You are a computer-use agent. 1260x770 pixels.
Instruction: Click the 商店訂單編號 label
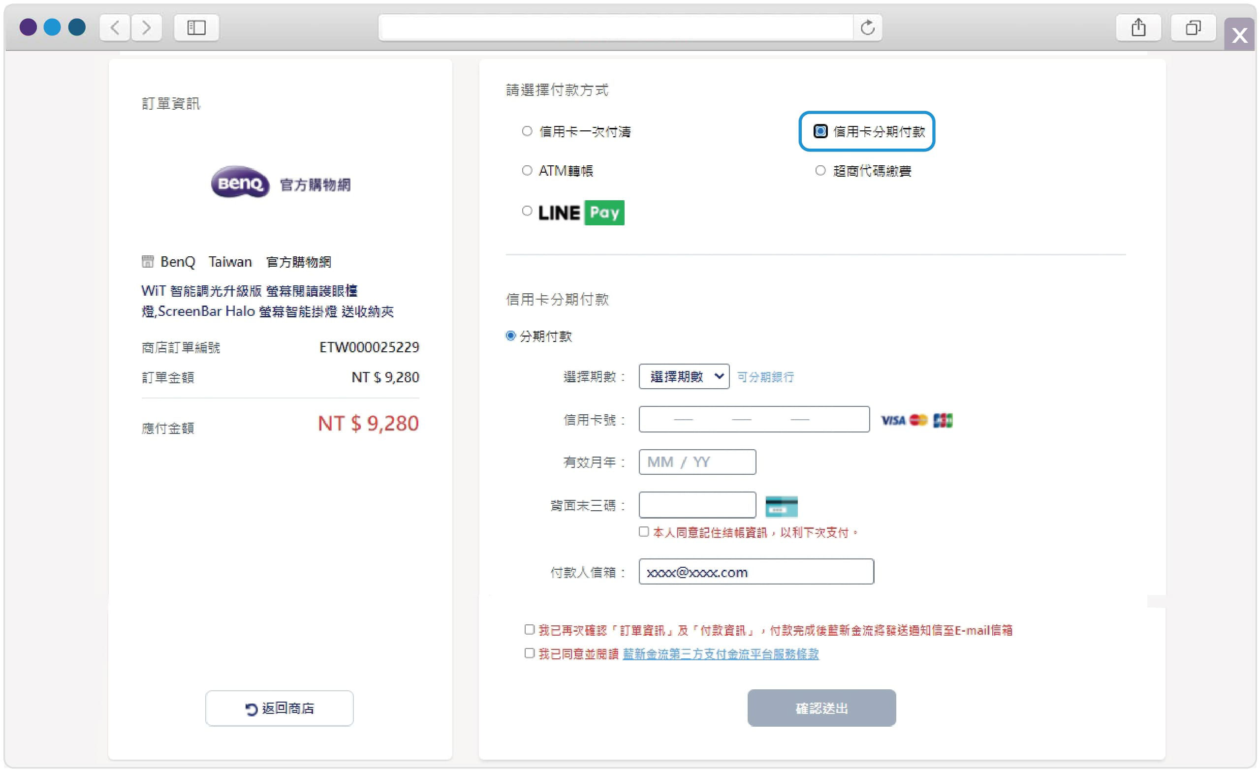click(181, 348)
